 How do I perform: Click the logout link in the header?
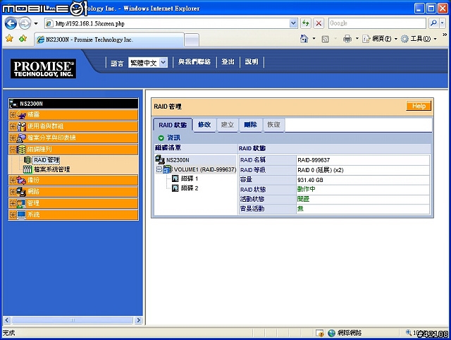point(228,61)
